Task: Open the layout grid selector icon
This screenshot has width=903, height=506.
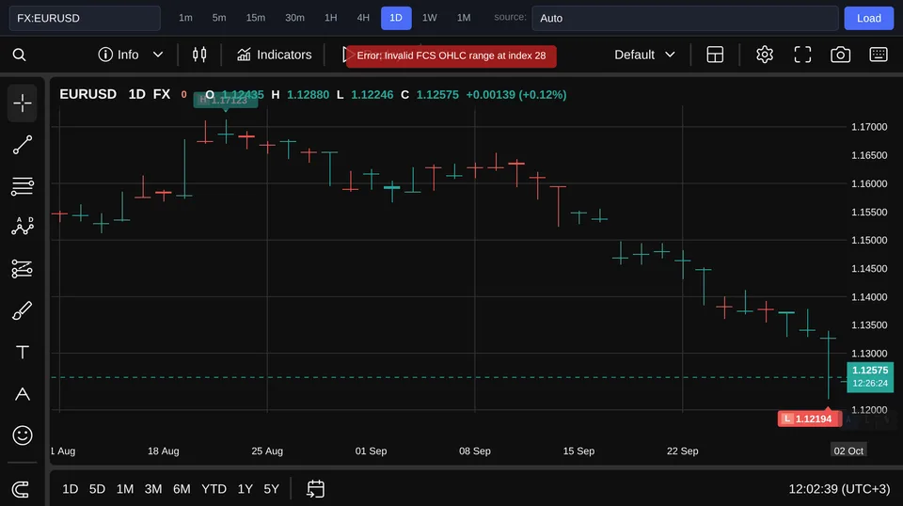Action: click(715, 55)
